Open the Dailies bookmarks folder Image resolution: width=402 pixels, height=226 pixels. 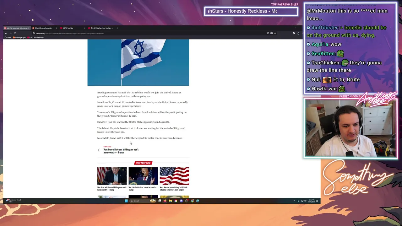coord(8,37)
